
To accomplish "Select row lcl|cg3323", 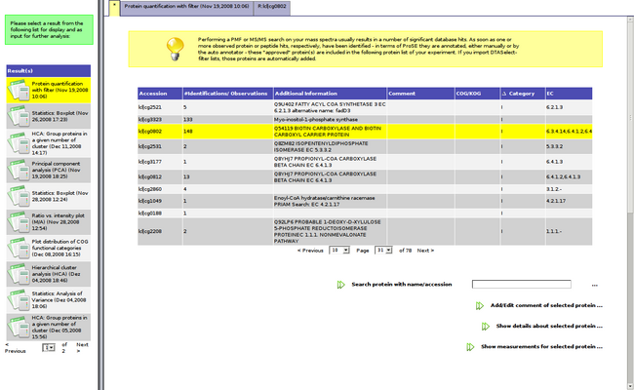I will (365, 120).
